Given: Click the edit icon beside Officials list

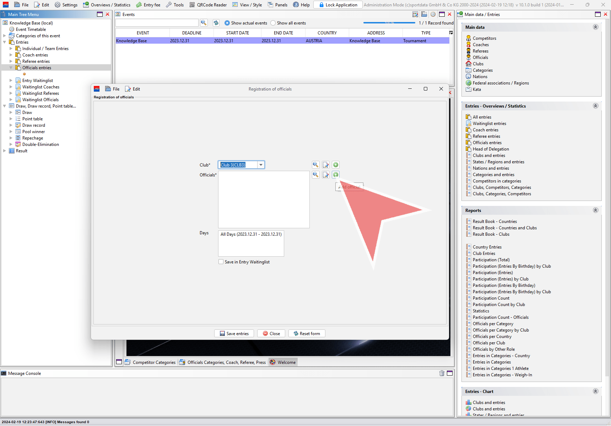Looking at the screenshot, I should (x=326, y=175).
